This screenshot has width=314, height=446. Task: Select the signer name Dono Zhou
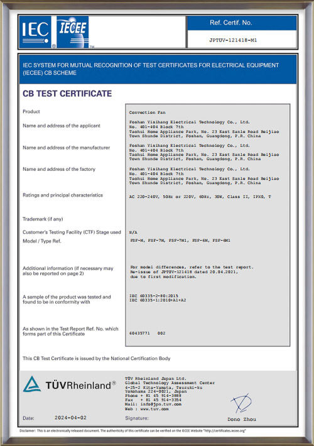[x=242, y=419]
